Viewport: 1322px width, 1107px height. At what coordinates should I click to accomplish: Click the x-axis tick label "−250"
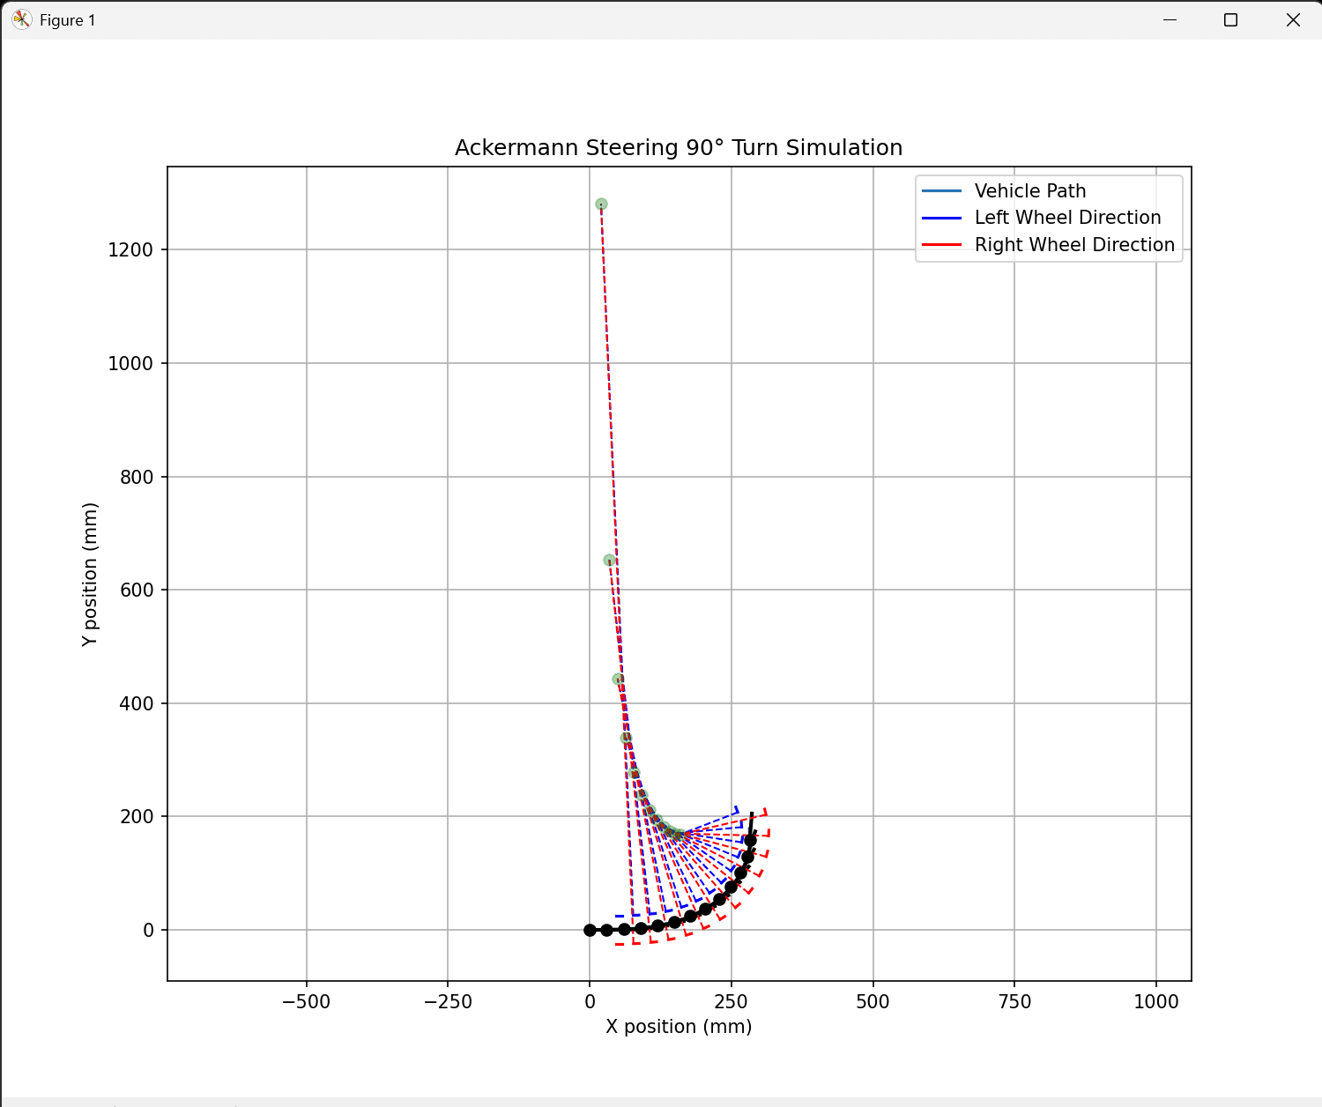[x=448, y=1001]
